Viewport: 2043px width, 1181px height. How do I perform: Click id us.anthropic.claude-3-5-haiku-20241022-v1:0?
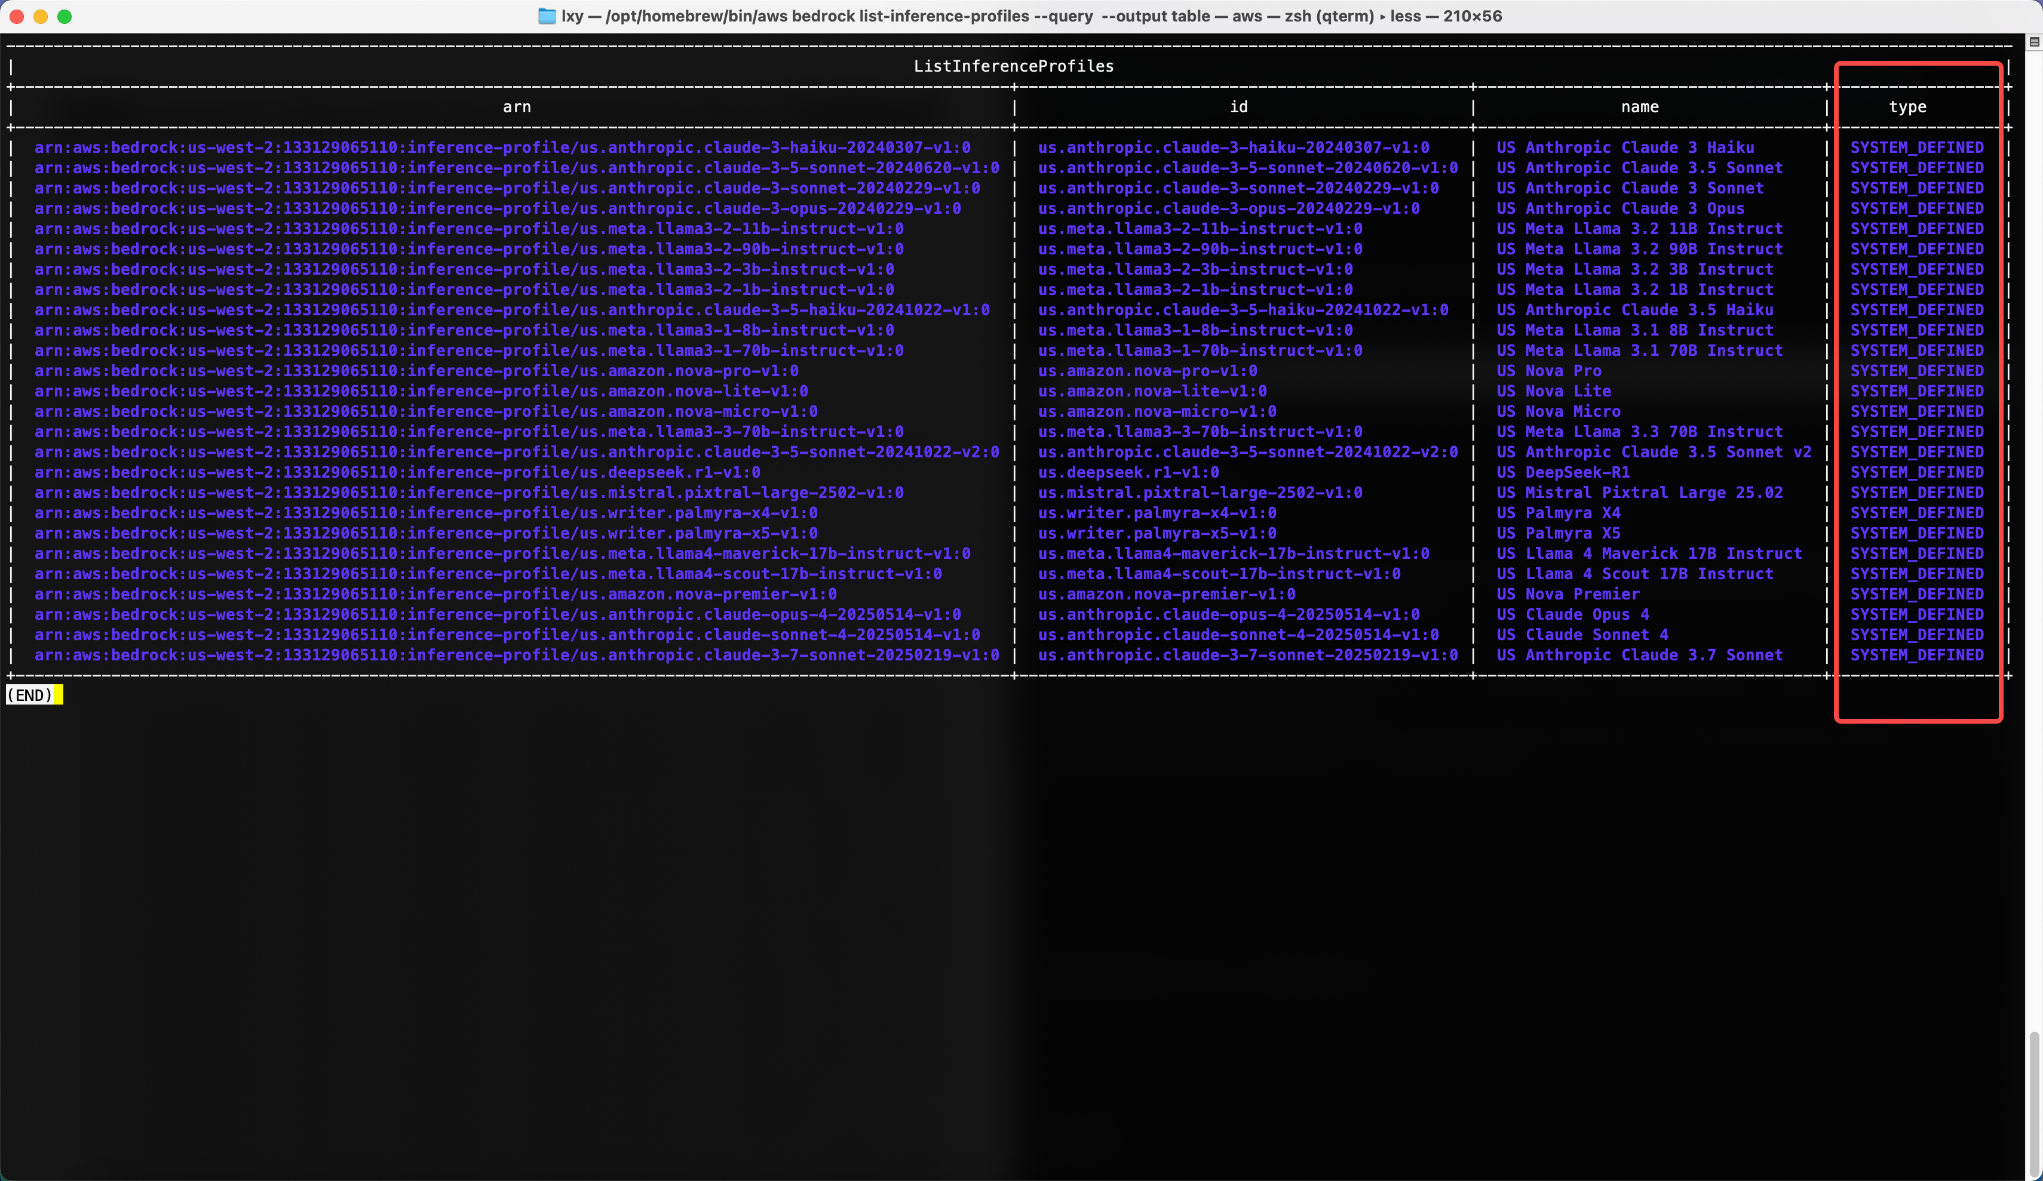(x=1243, y=310)
